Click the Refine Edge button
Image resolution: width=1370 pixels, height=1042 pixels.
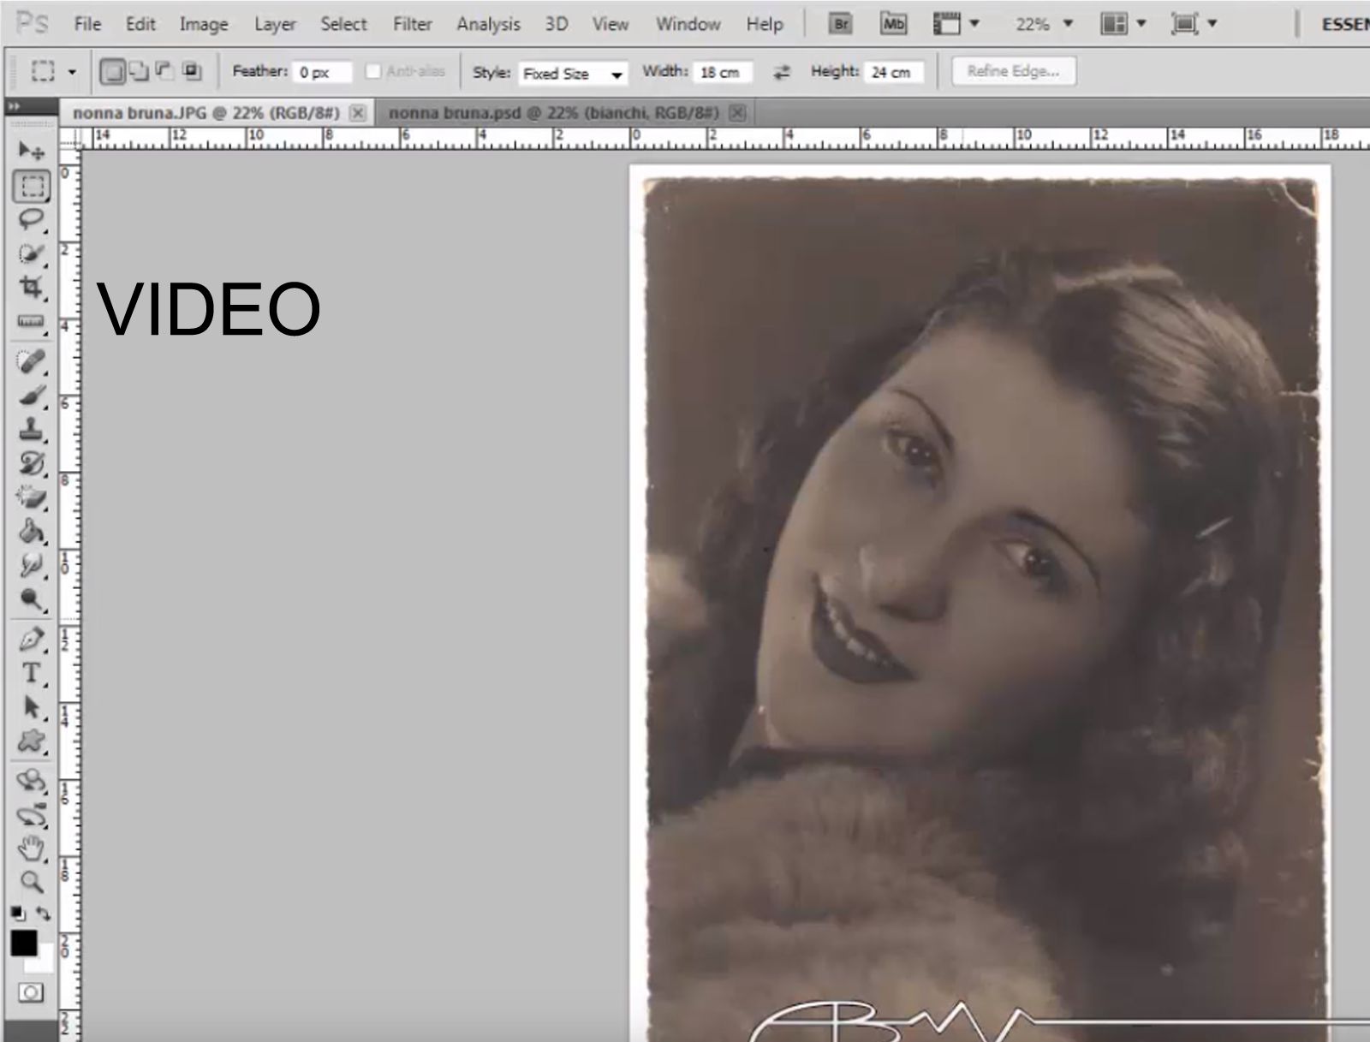point(1013,71)
